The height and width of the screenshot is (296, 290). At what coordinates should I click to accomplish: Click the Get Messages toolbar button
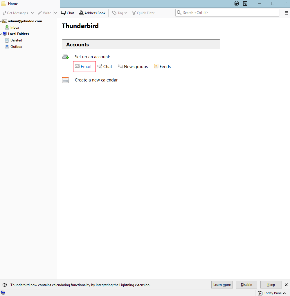click(15, 13)
